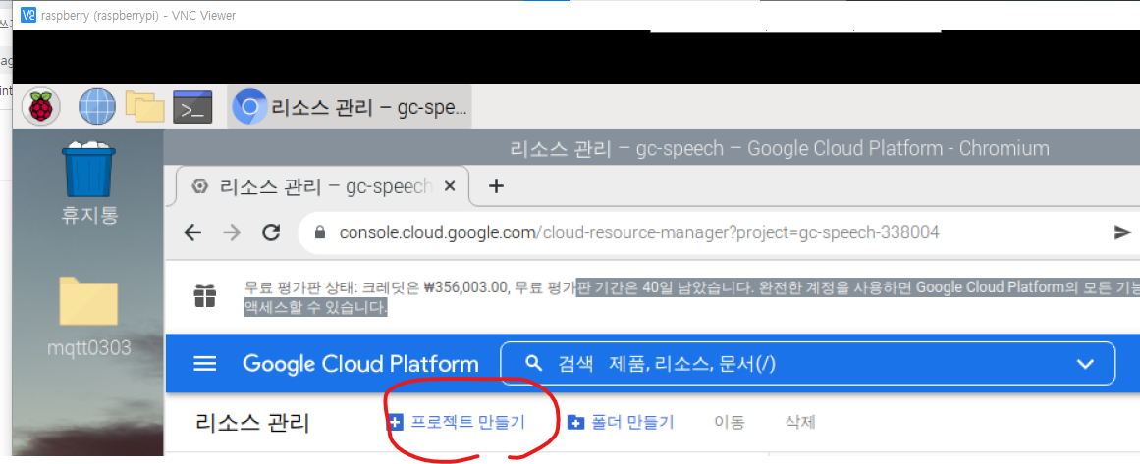Click the send icon in address bar
Screen dimensions: 1140x464
1122,232
